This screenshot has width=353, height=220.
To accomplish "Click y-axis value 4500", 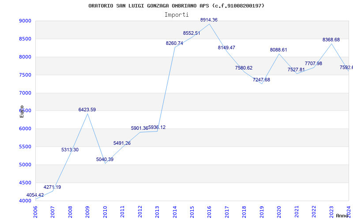I will coord(25,183).
